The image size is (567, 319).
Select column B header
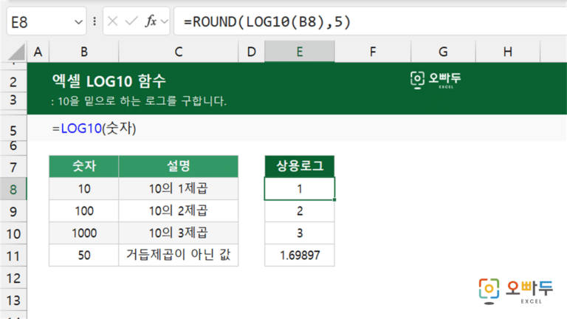[x=84, y=52]
